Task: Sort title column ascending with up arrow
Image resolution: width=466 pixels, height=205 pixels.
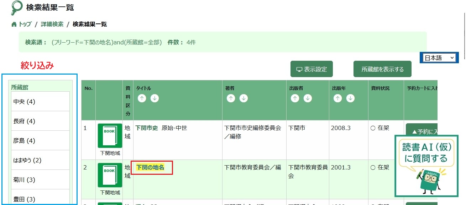Action: tap(142, 98)
